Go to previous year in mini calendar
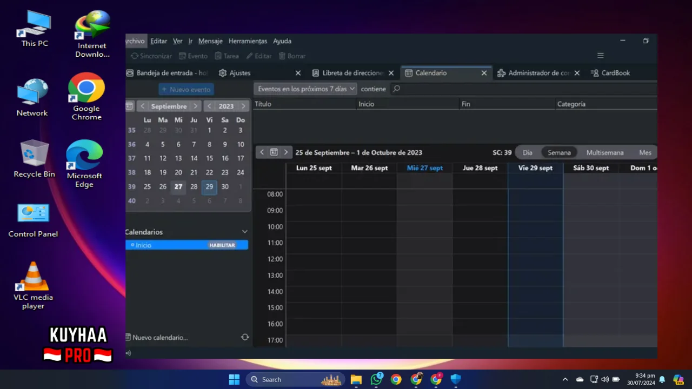Screen dimensions: 692x389 [209, 106]
